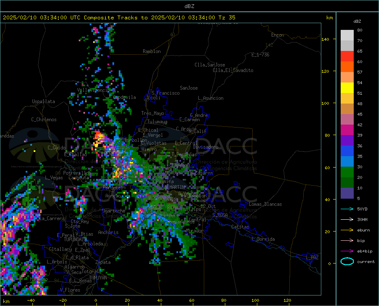Click the km label at bottom left

(6, 301)
